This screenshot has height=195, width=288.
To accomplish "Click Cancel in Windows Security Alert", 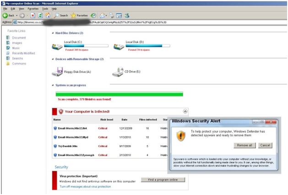I will coord(265,146).
